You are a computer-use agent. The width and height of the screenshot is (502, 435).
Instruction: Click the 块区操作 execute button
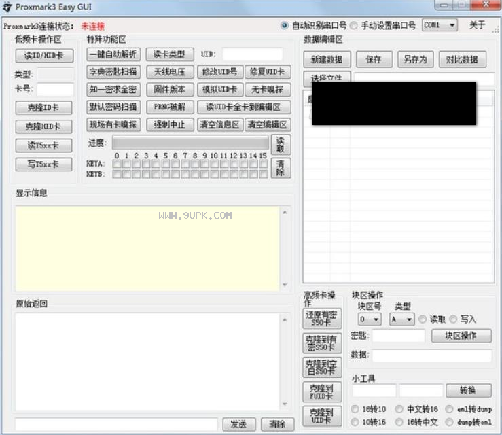pos(461,336)
